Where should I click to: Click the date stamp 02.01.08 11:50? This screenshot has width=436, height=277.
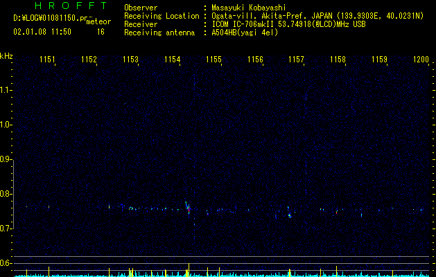pyautogui.click(x=42, y=32)
